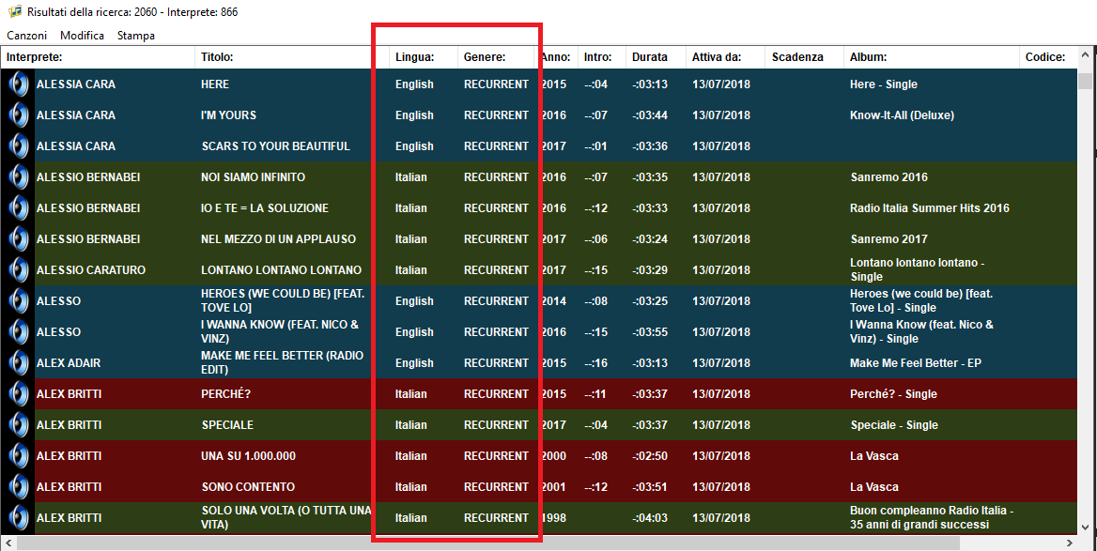Sort by Interprete column header
This screenshot has height=551, width=1097.
(x=98, y=57)
